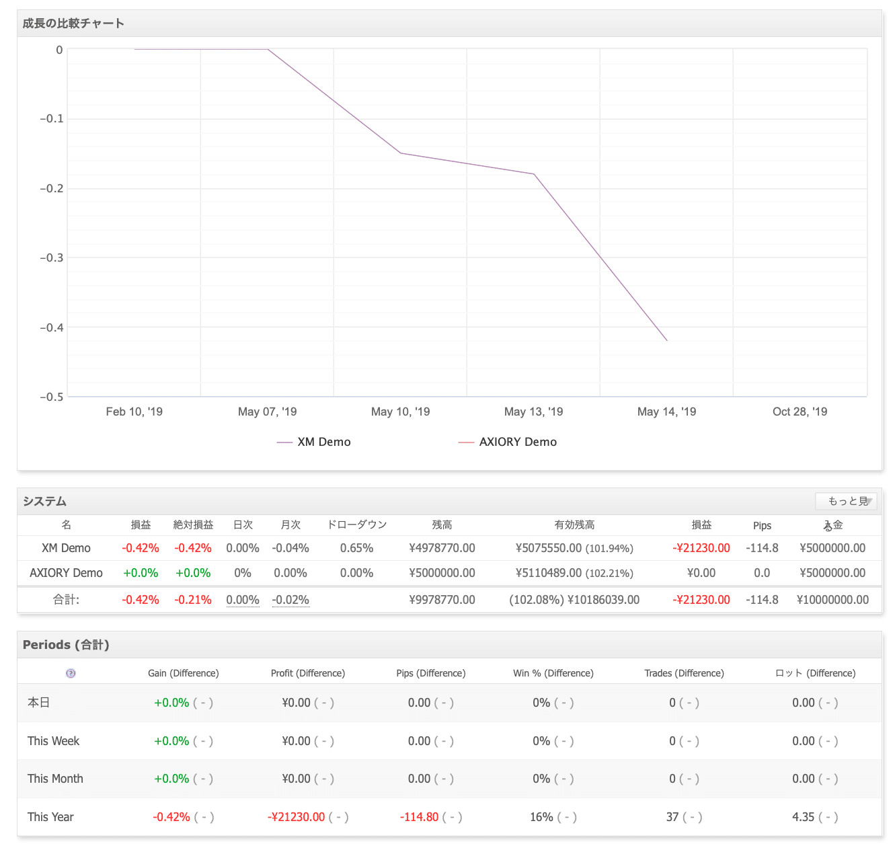This screenshot has height=850, width=895.
Task: Open the AXIORY Demo system link
Action: 66,573
